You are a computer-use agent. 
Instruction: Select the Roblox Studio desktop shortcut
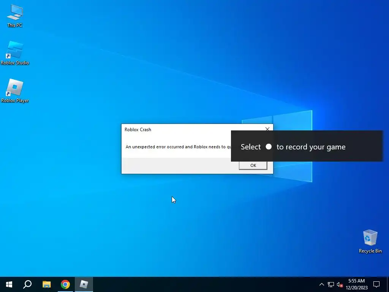tap(15, 53)
